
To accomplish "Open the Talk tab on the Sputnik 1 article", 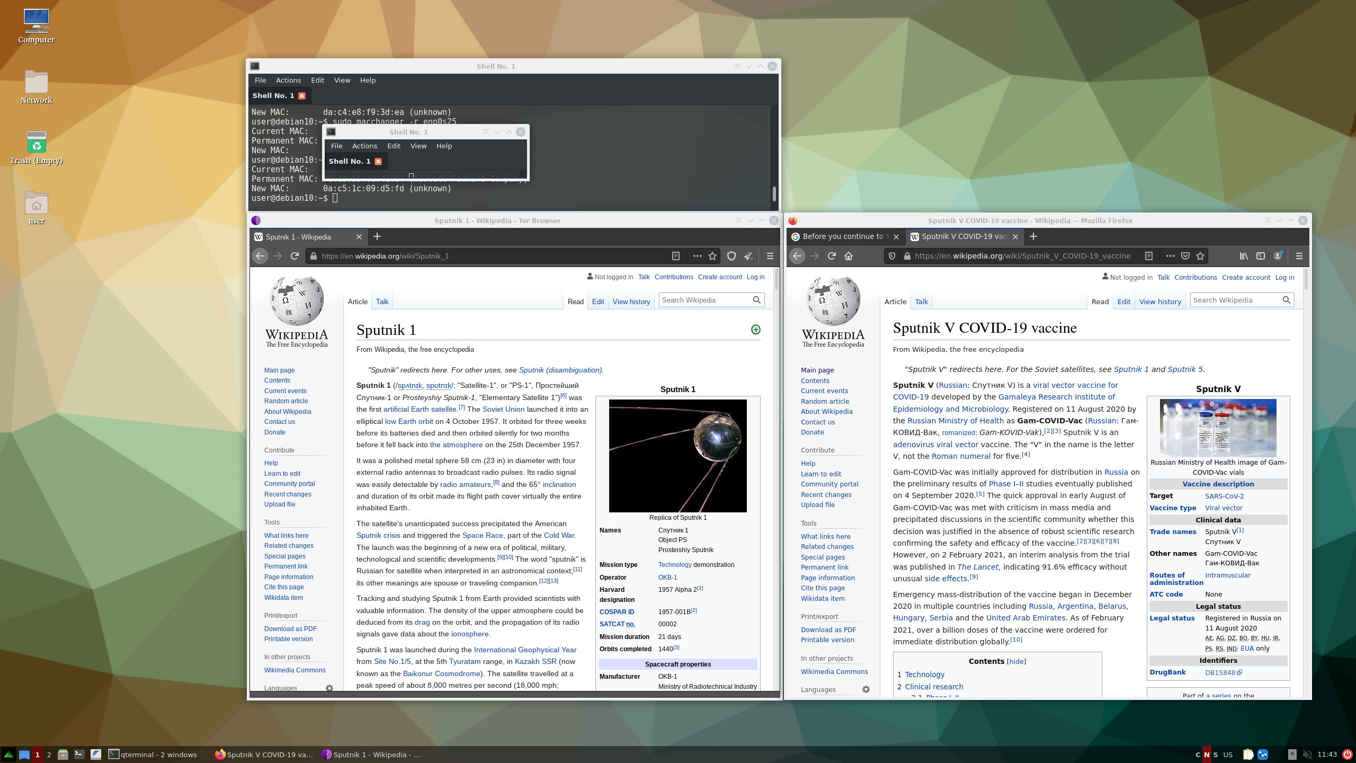I will pyautogui.click(x=382, y=301).
